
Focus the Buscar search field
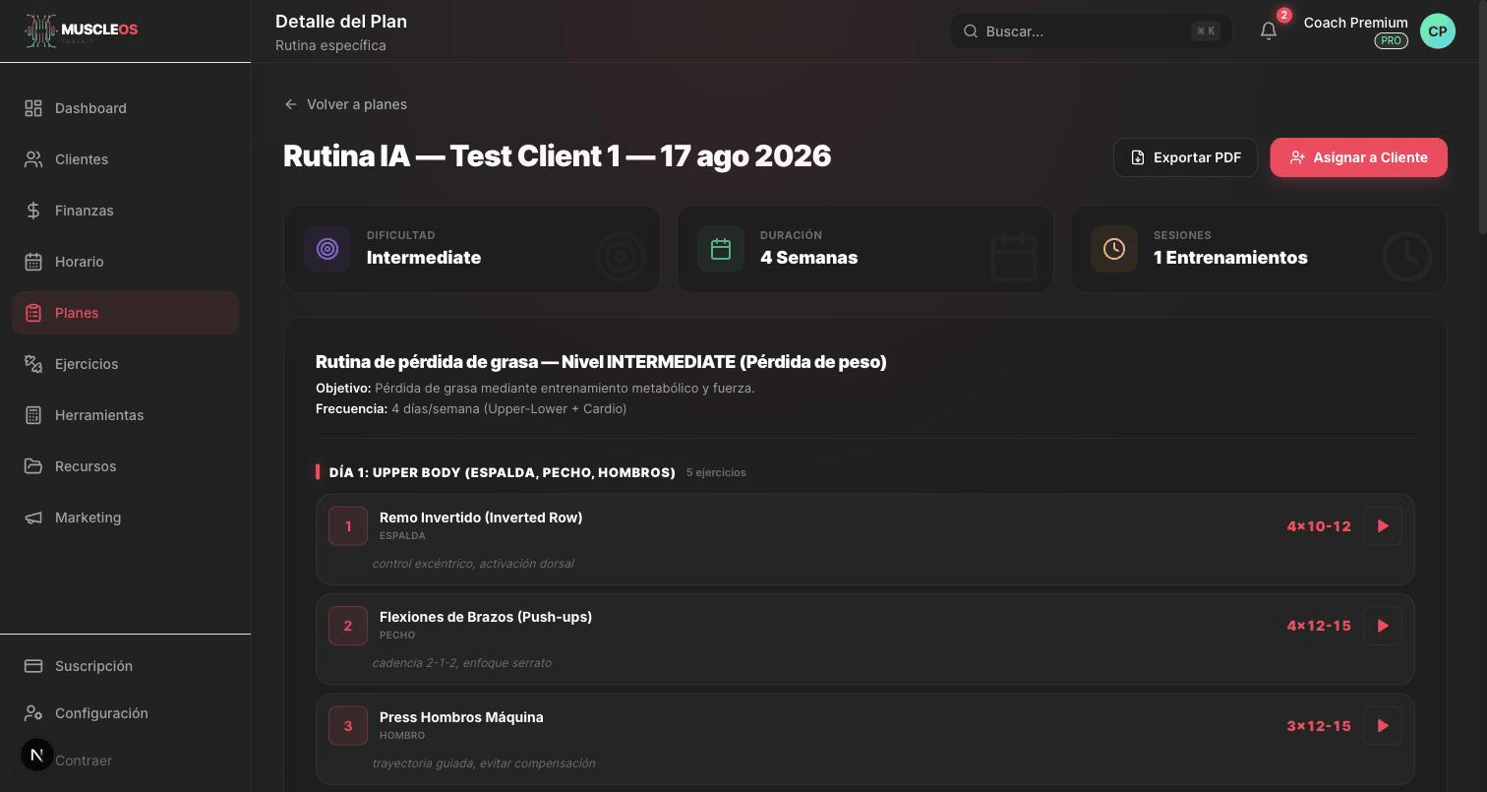1091,31
